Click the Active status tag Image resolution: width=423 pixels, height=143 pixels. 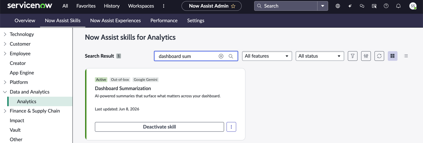click(101, 80)
